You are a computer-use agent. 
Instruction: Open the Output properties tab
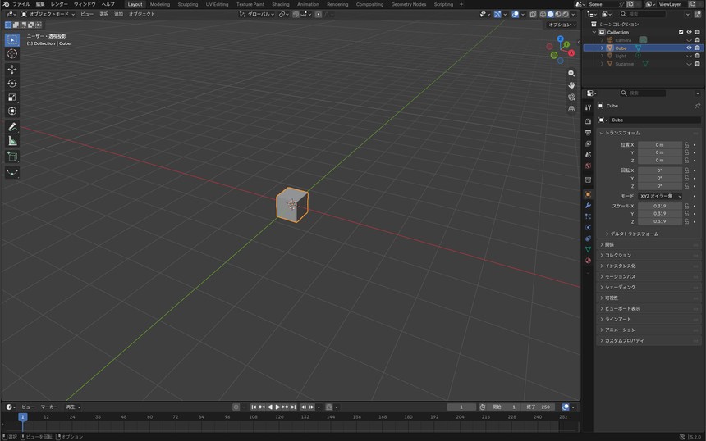588,133
